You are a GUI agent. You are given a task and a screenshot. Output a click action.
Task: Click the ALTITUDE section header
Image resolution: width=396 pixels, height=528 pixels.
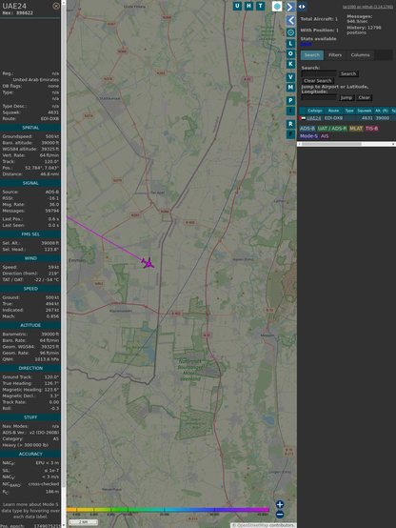click(x=30, y=325)
